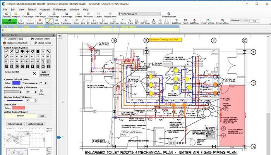Click the Pan Image tool
Viewport: 271px width, 155px height.
coord(40,15)
